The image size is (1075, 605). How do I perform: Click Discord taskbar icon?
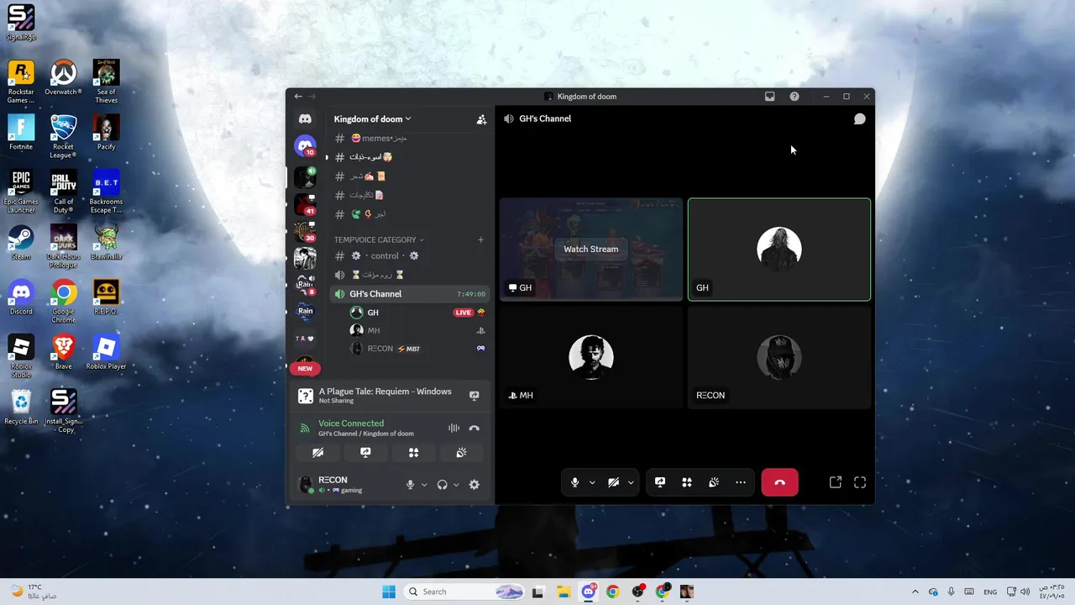(589, 592)
